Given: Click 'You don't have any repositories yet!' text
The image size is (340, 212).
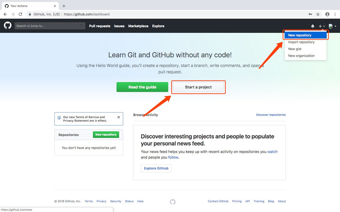Looking at the screenshot, I should (x=89, y=148).
